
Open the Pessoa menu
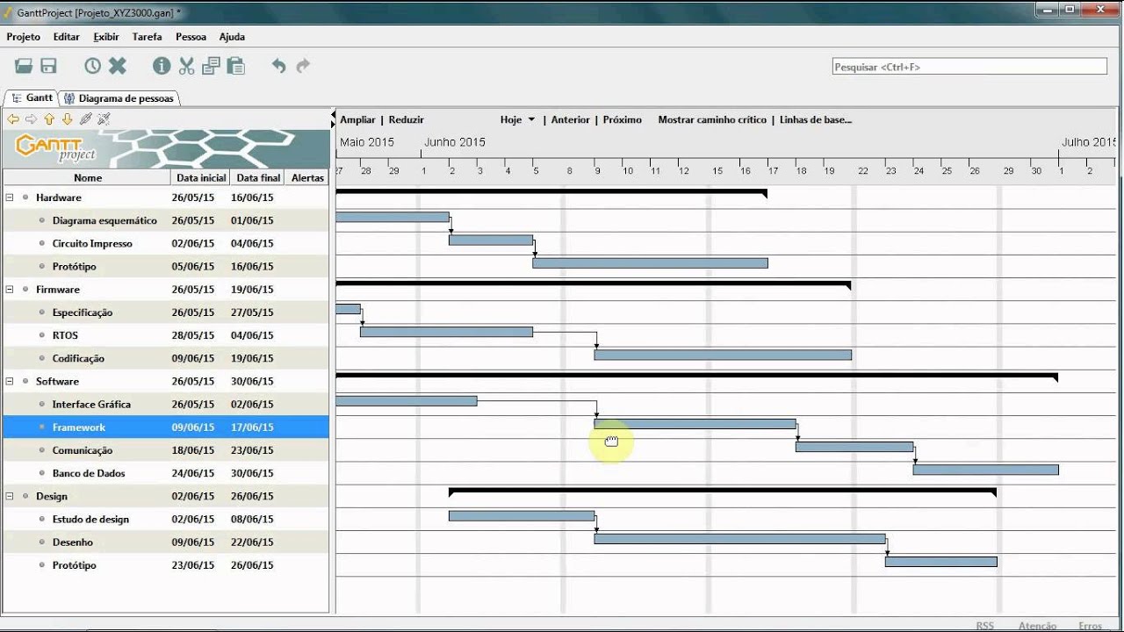click(191, 37)
